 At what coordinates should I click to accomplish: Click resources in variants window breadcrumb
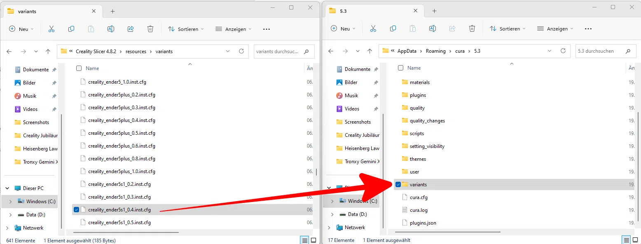[136, 52]
